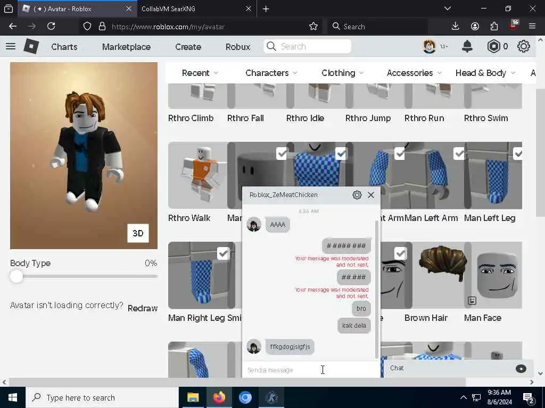Open the Roblox settings gear
The height and width of the screenshot is (408, 545).
[524, 46]
